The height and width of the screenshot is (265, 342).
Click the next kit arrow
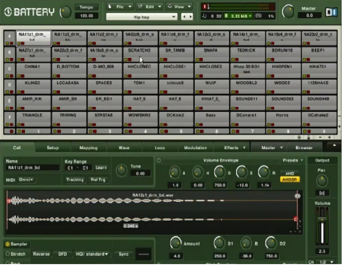coord(190,17)
